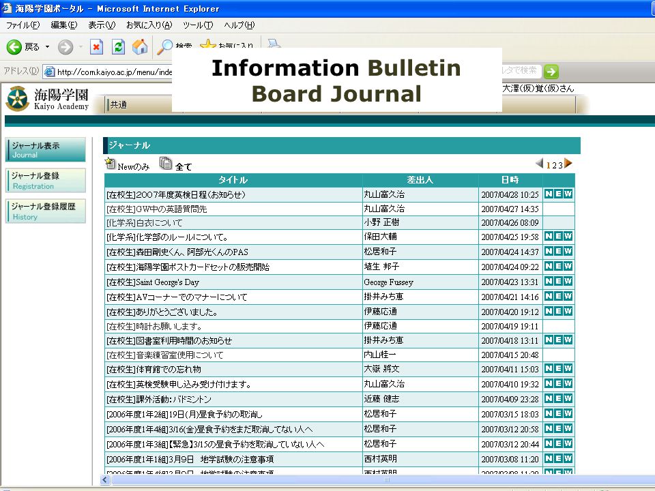Click the Kaiyo Academy logo emblem
This screenshot has height=491, width=655.
(17, 98)
